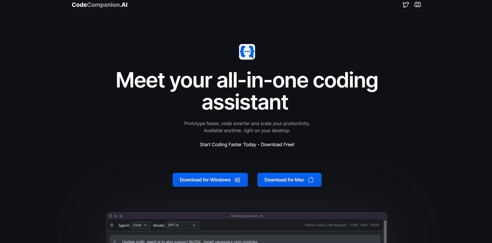
Task: Click the scrollbar in the app preview
Action: click(385, 231)
